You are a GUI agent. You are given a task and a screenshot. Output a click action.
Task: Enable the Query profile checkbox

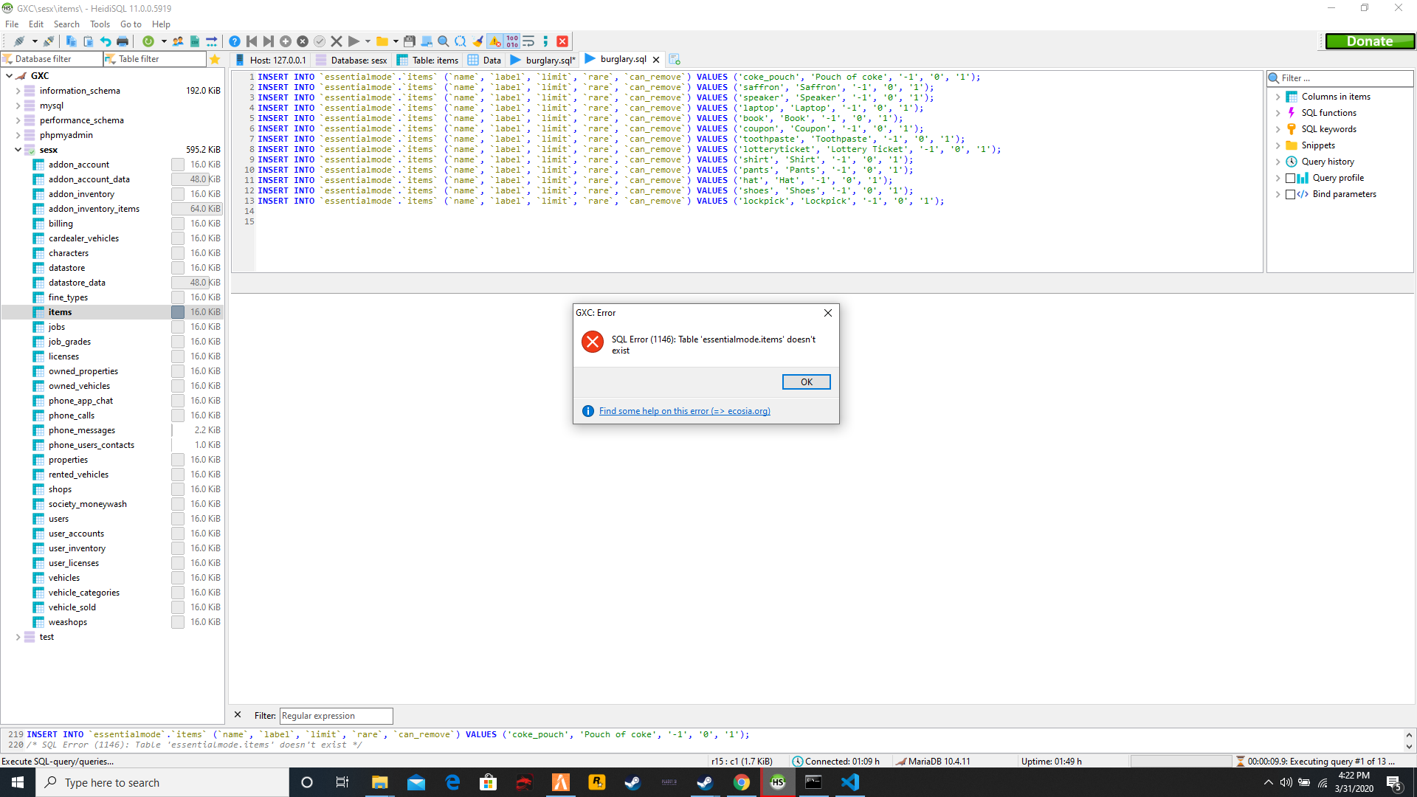coord(1290,178)
